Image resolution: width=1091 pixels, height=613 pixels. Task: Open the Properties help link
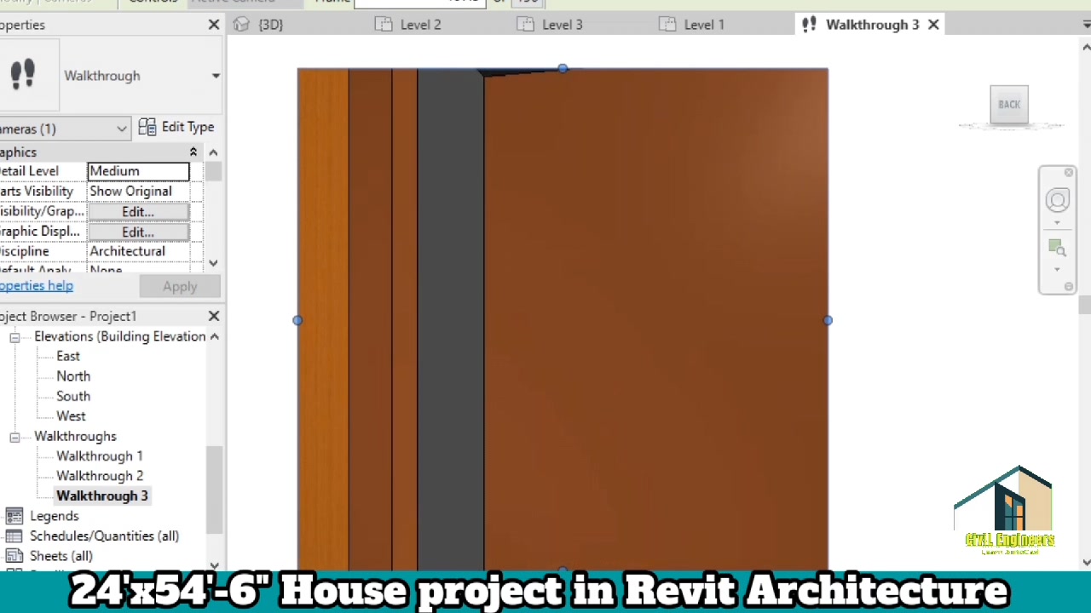pos(37,286)
